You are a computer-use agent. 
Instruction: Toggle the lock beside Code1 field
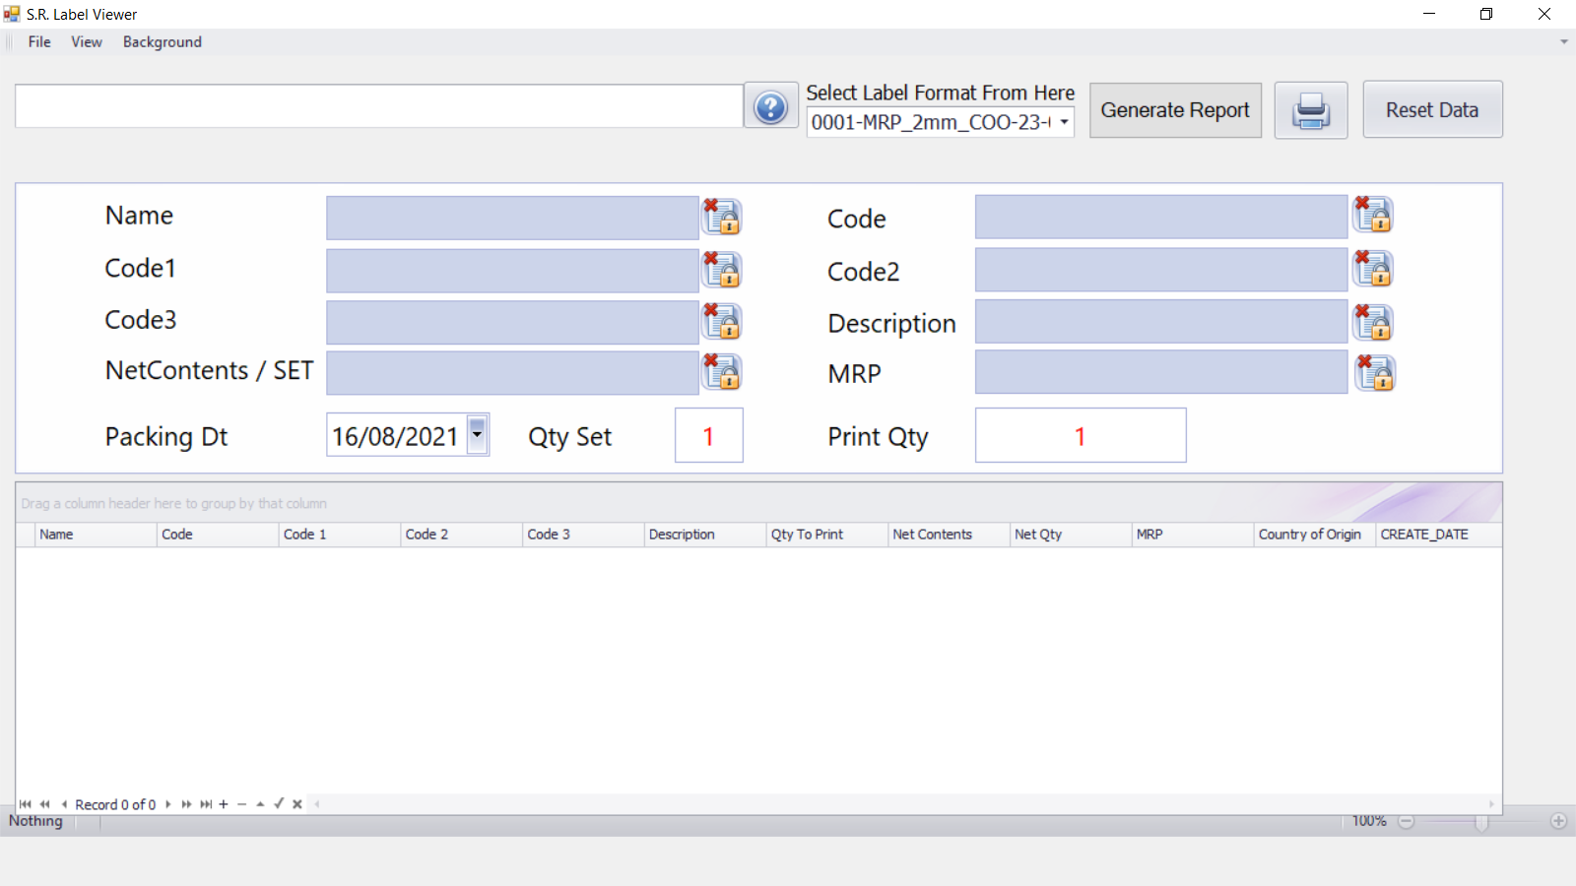[721, 270]
